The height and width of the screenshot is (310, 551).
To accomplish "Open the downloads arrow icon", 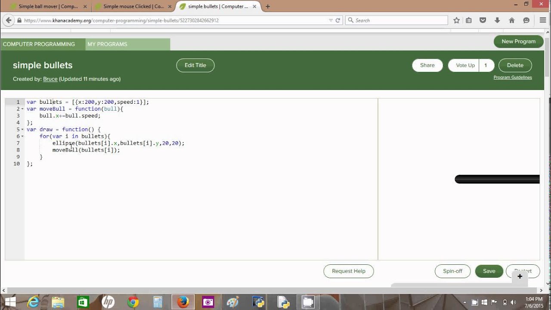I will [x=497, y=20].
